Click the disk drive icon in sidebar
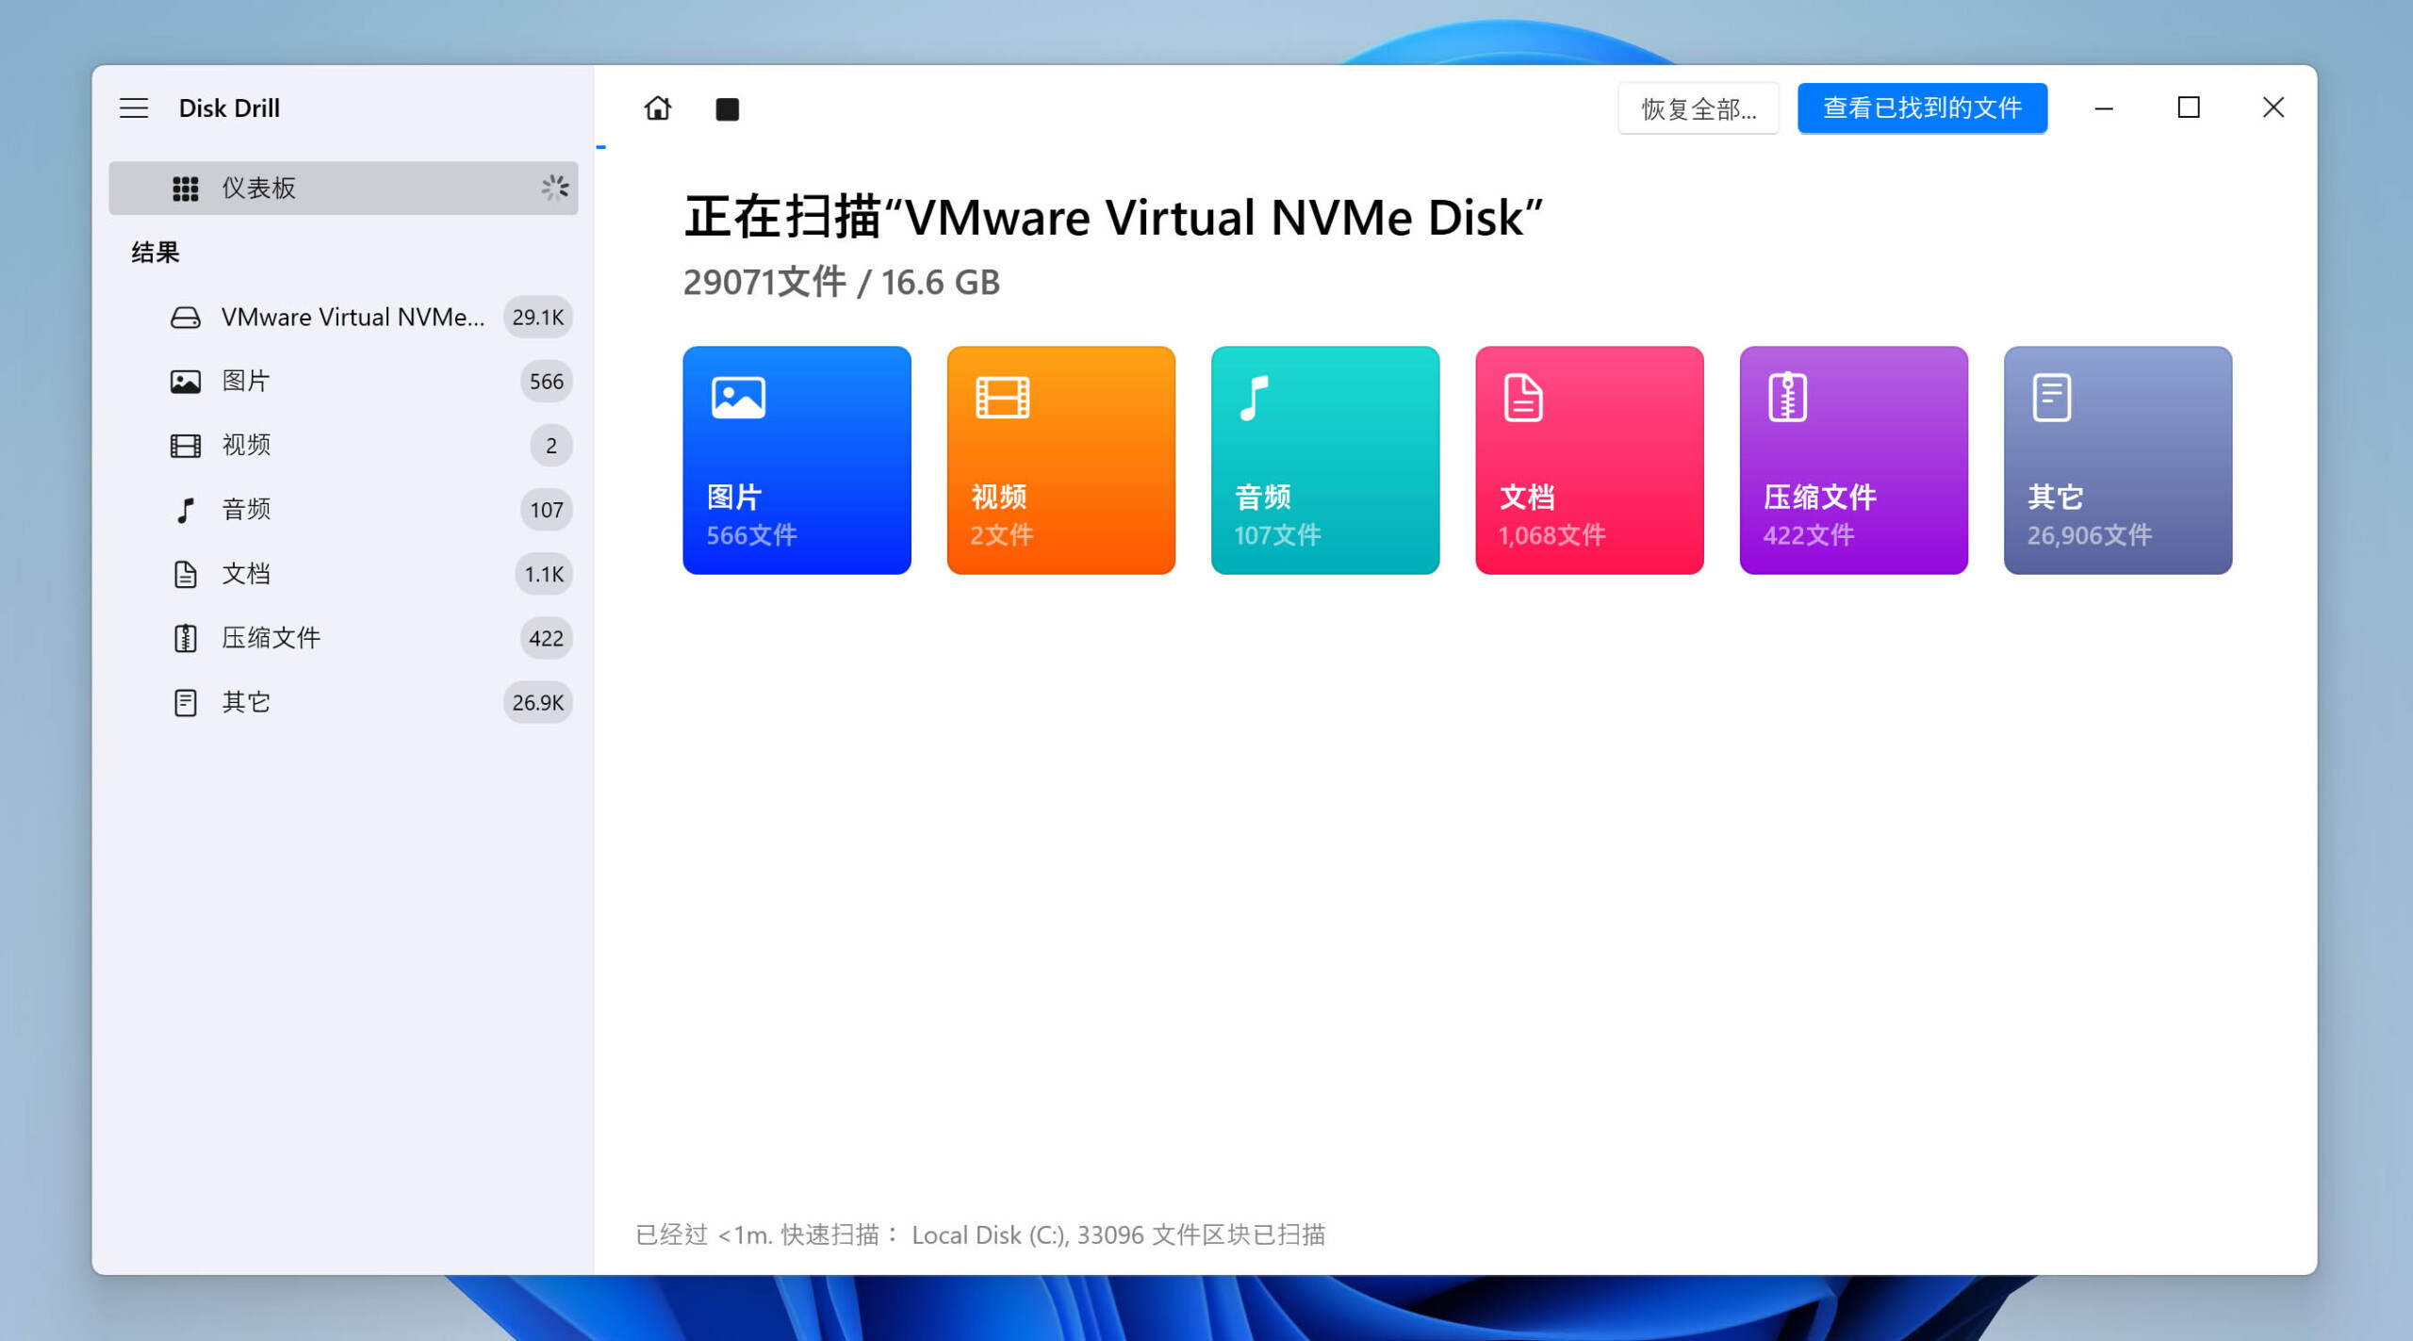 pyautogui.click(x=186, y=318)
